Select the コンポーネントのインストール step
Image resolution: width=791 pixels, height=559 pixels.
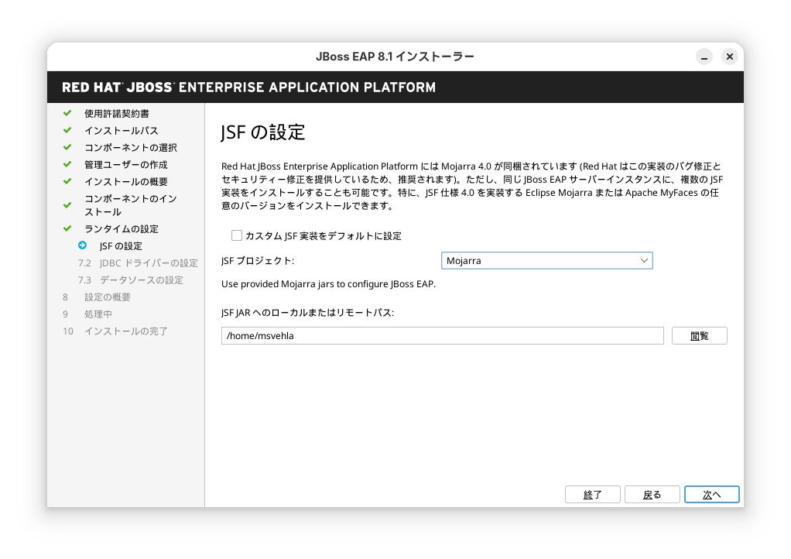tap(131, 205)
